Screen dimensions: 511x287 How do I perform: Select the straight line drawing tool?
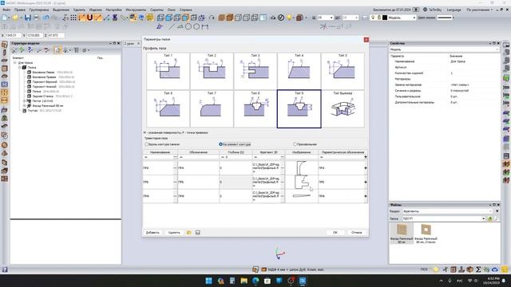[x=172, y=26]
